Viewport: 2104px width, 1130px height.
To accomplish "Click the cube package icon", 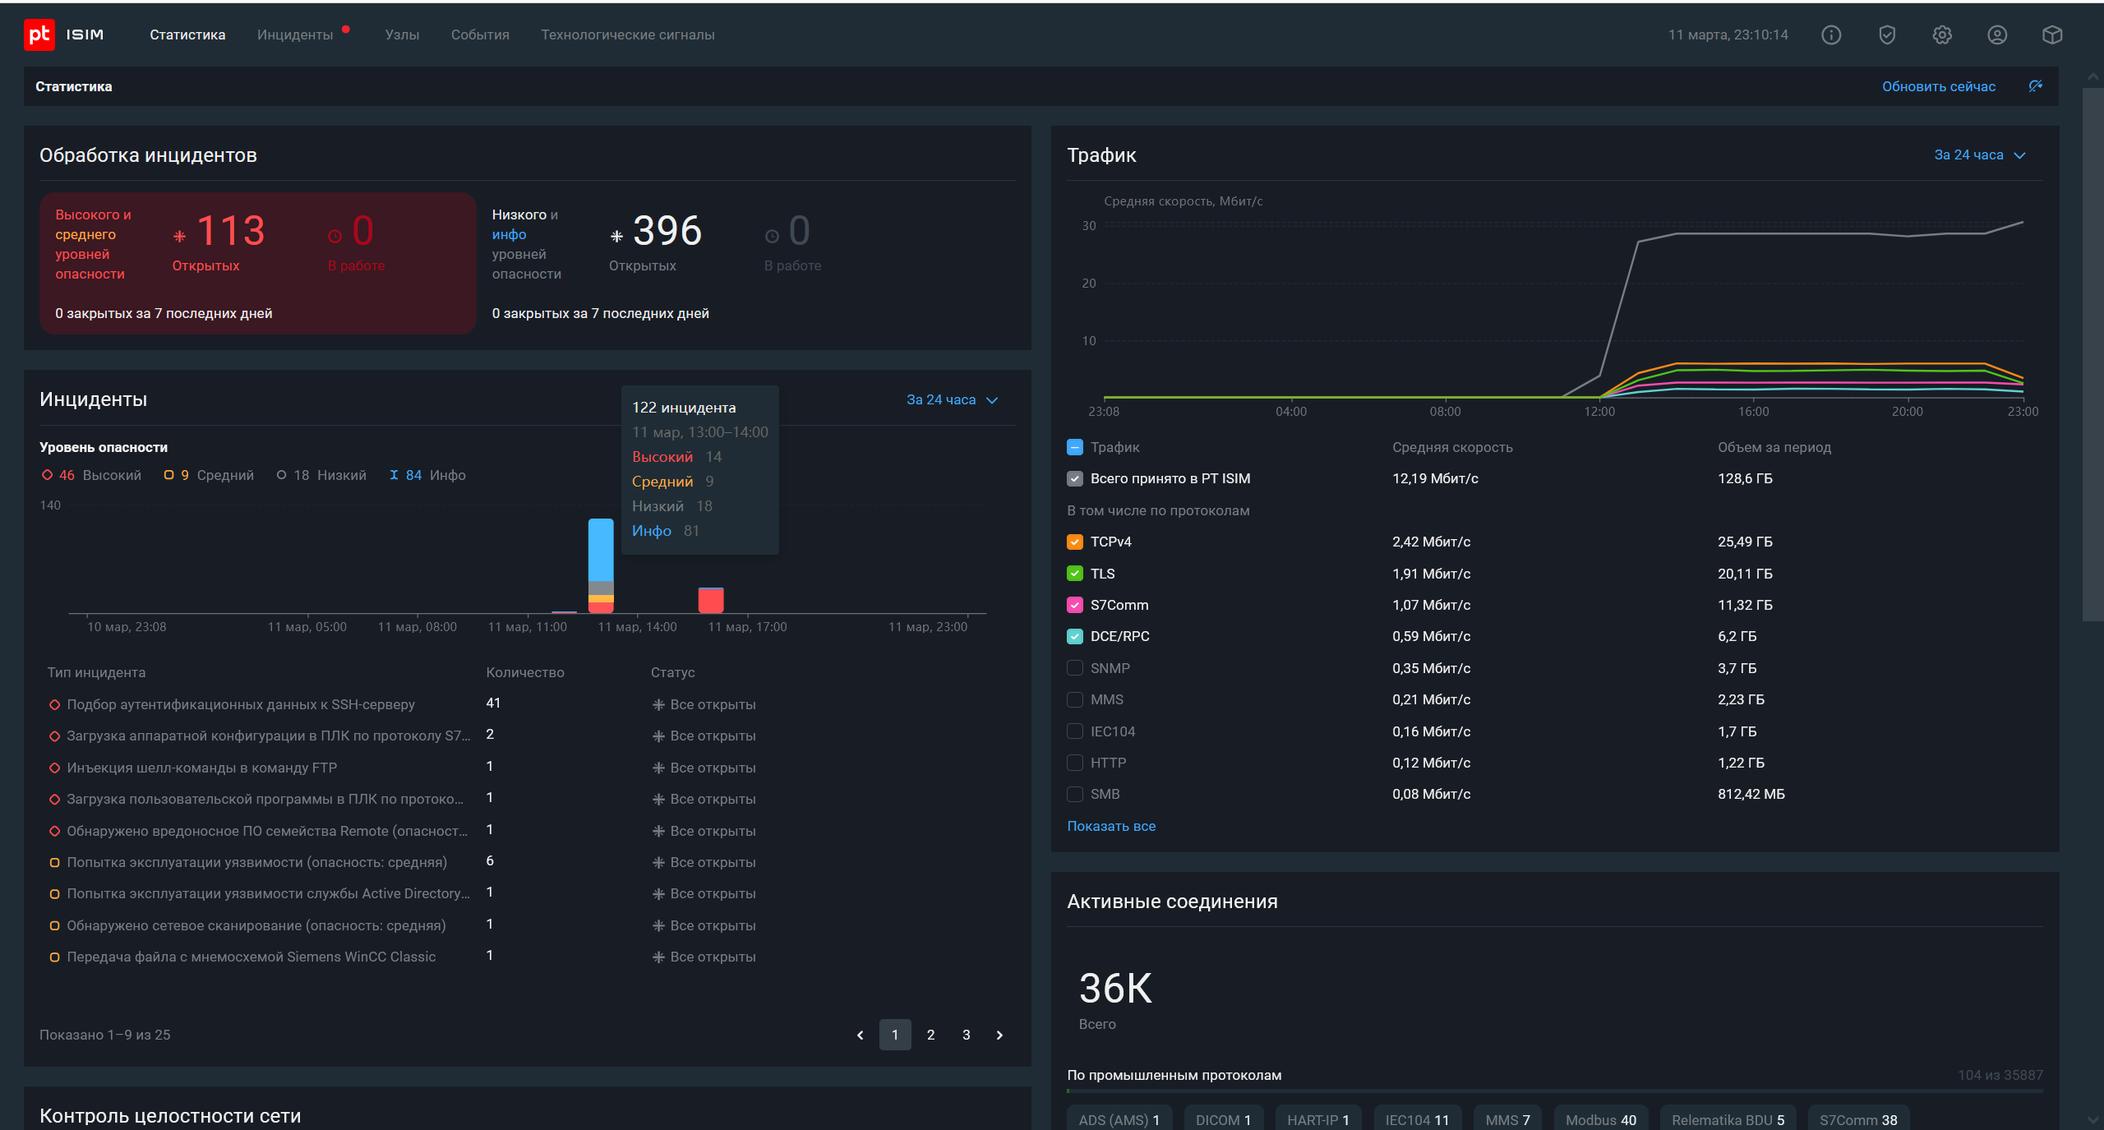I will [2052, 35].
